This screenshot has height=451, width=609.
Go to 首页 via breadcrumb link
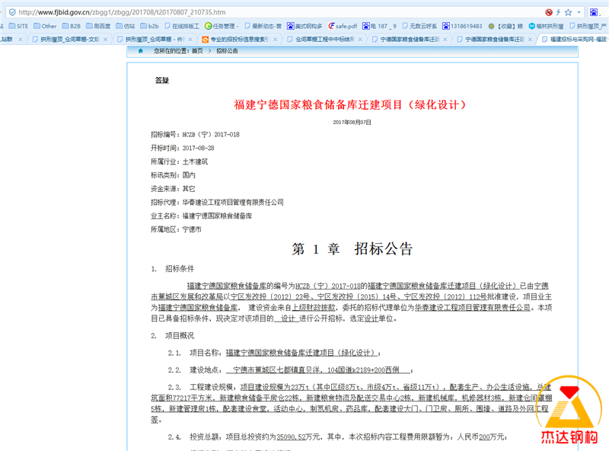(x=197, y=51)
